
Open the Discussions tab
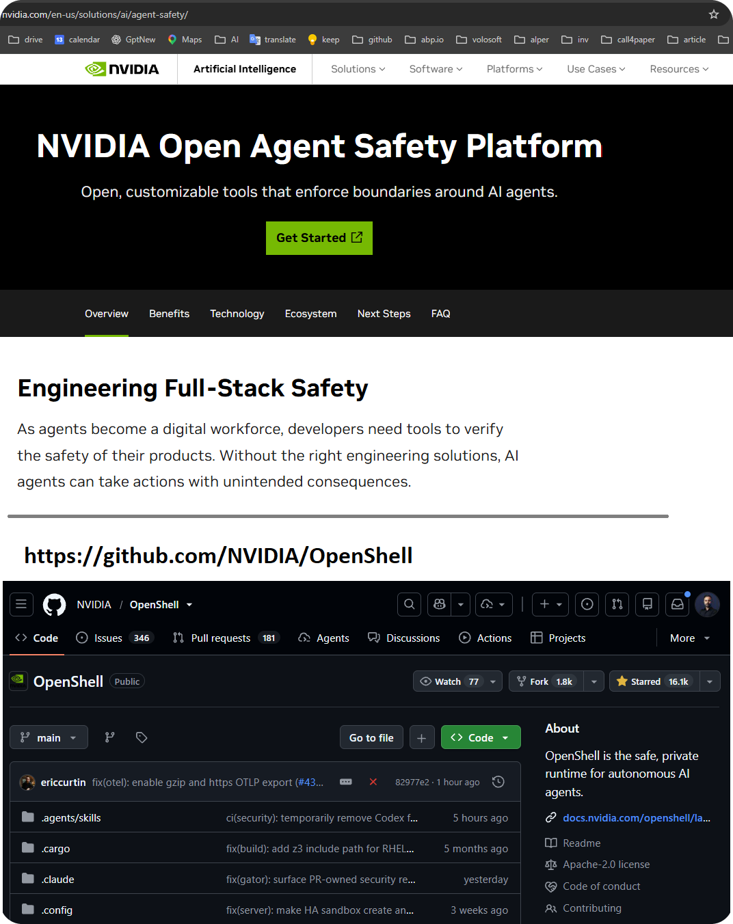(404, 638)
